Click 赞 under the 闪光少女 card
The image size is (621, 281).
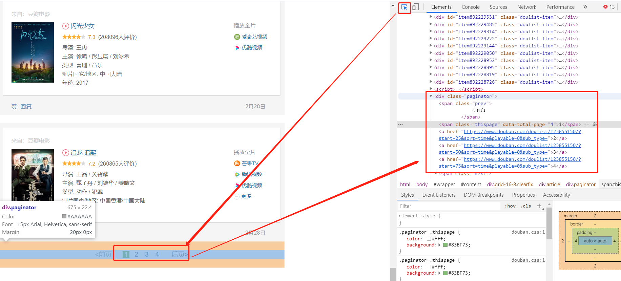coord(14,106)
